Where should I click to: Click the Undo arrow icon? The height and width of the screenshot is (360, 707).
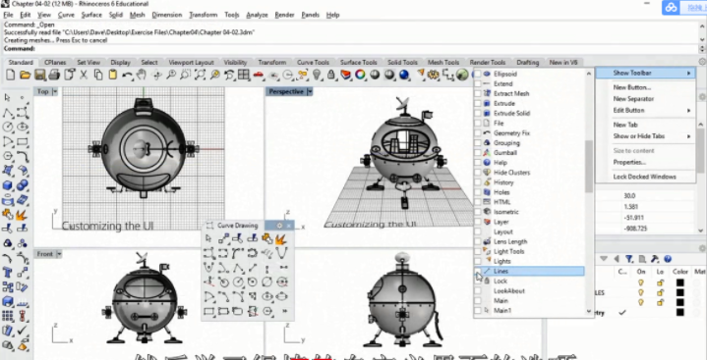coord(127,75)
